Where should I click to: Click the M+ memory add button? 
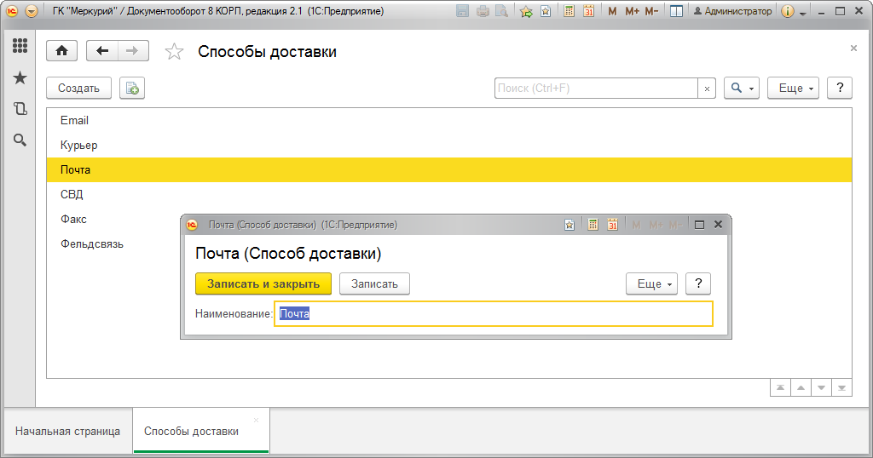632,11
